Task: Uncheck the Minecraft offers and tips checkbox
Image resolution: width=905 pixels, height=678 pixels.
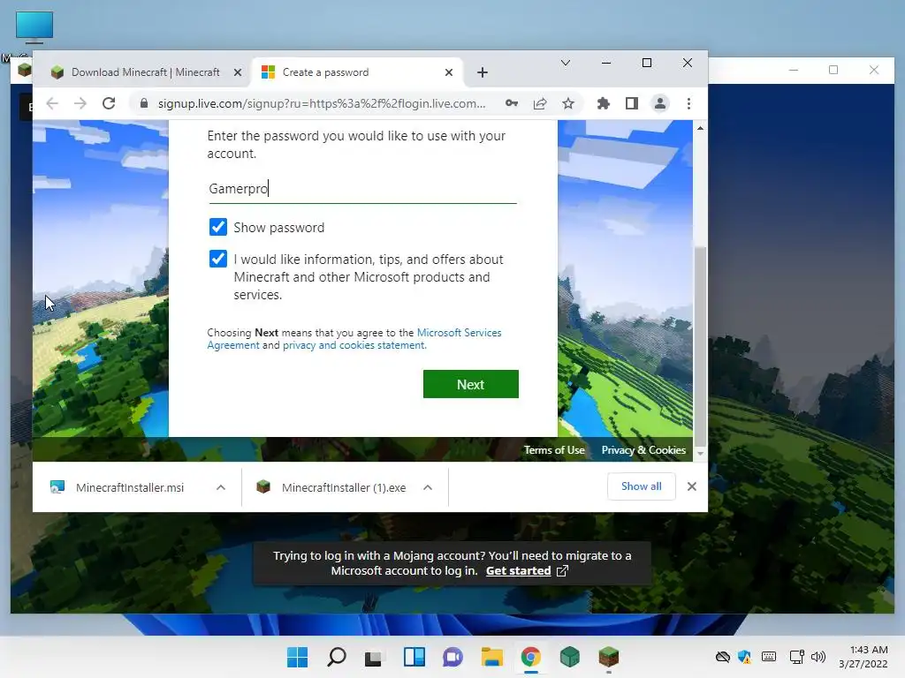Action: (x=218, y=259)
